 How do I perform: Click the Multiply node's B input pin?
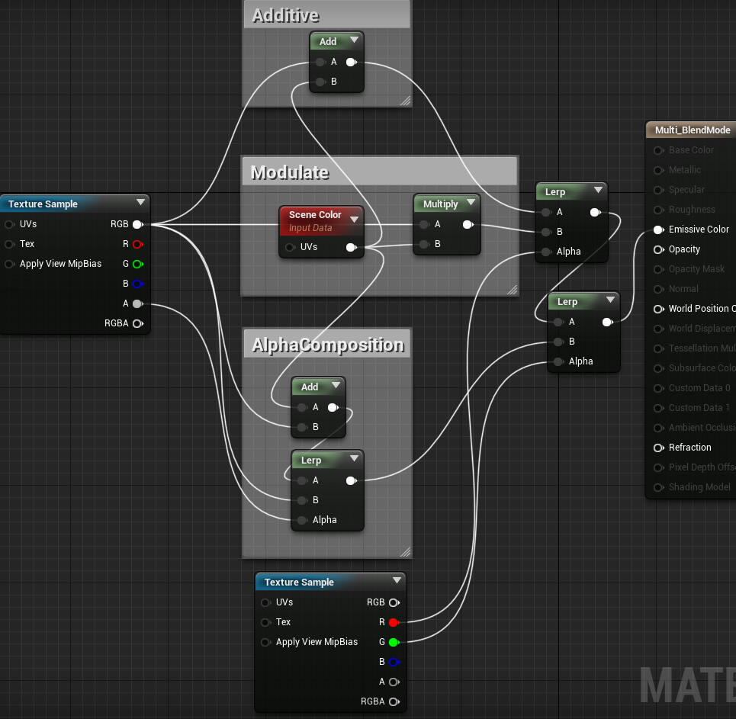(424, 244)
